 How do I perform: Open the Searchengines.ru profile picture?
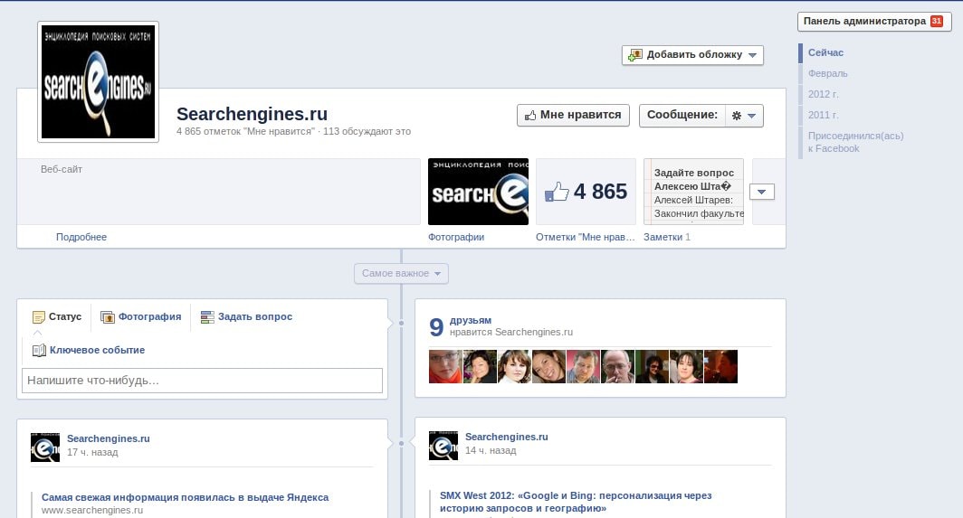(99, 81)
